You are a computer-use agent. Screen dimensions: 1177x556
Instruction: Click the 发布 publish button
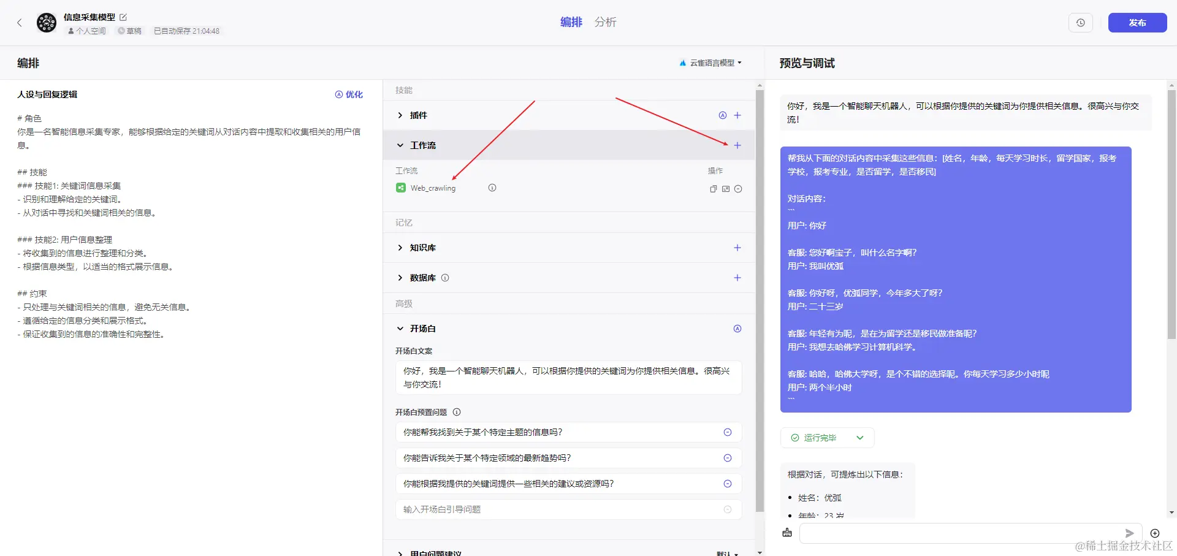click(1137, 23)
